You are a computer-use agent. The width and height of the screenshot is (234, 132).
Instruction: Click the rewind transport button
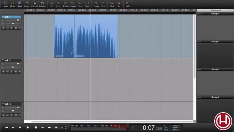13,128
